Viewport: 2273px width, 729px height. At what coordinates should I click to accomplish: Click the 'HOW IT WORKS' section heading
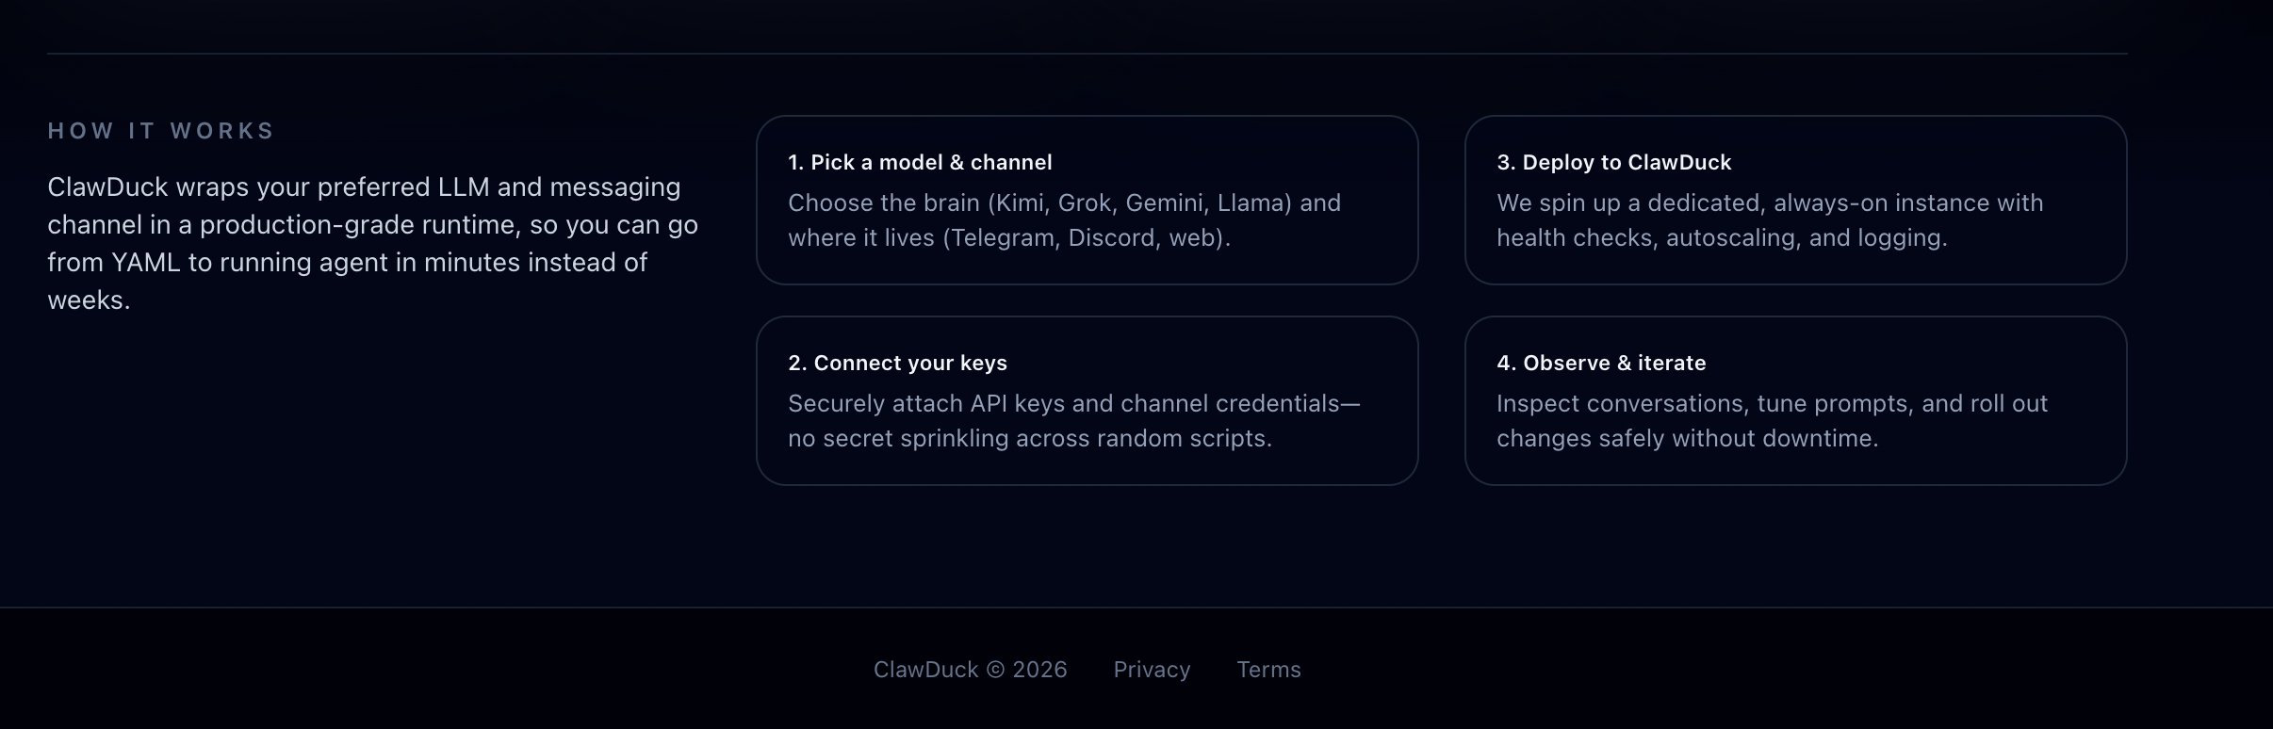point(160,131)
